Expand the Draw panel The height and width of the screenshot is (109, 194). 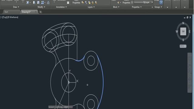[x=16, y=7]
